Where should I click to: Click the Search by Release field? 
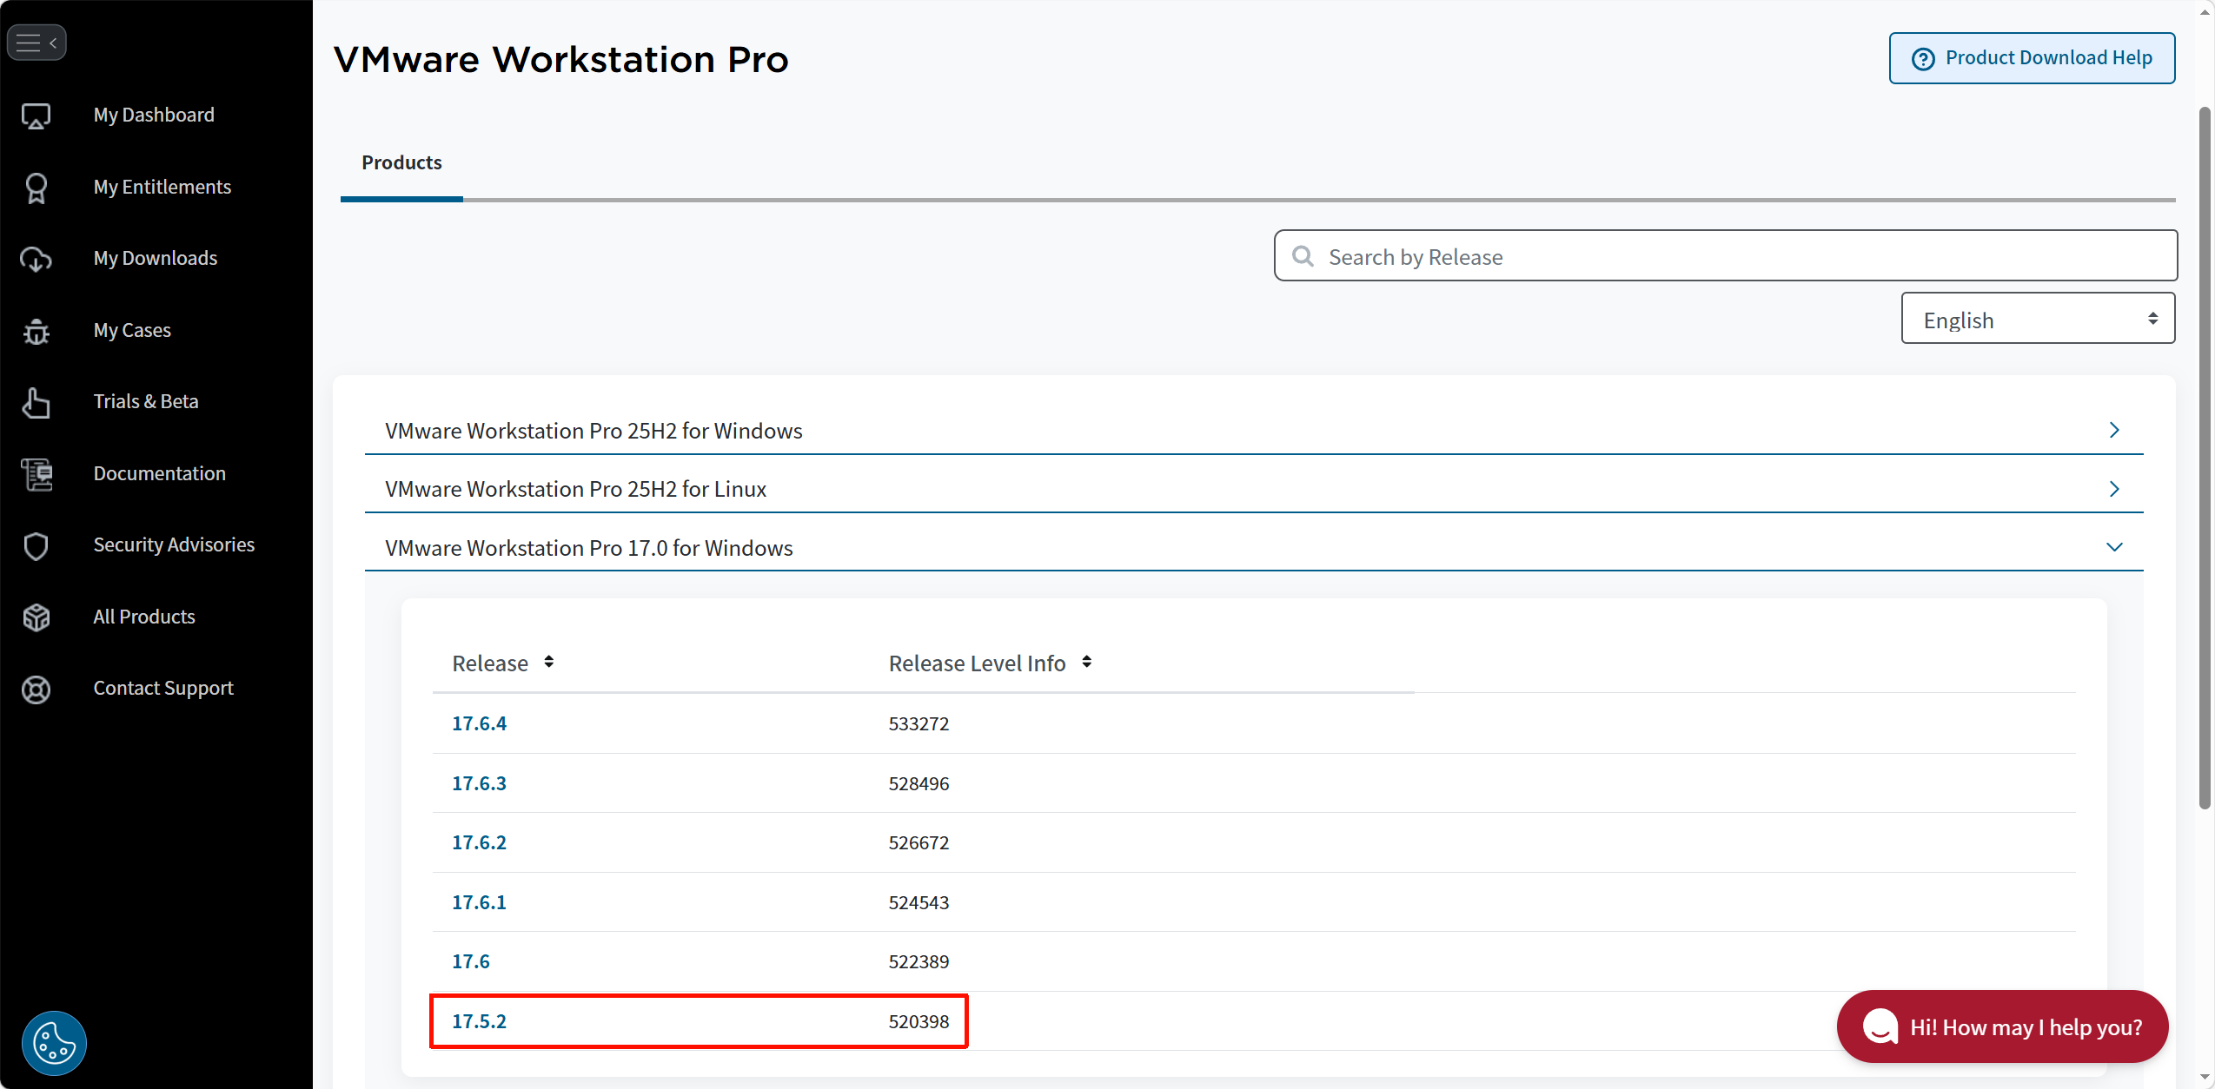[1725, 256]
